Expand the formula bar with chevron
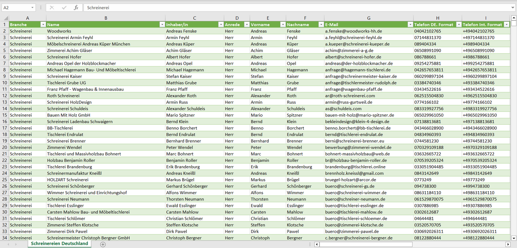The width and height of the screenshot is (517, 248). [x=513, y=8]
